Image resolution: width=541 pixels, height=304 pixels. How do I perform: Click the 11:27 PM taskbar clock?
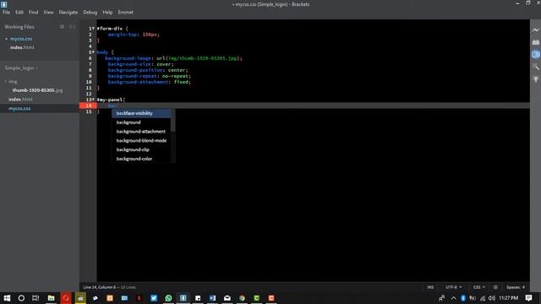[x=508, y=298]
